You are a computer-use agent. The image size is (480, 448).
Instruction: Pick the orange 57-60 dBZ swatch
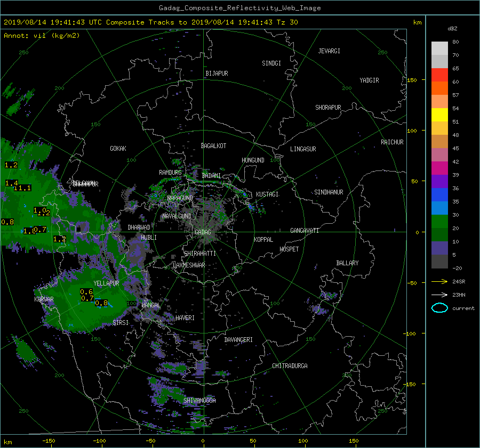pos(439,88)
